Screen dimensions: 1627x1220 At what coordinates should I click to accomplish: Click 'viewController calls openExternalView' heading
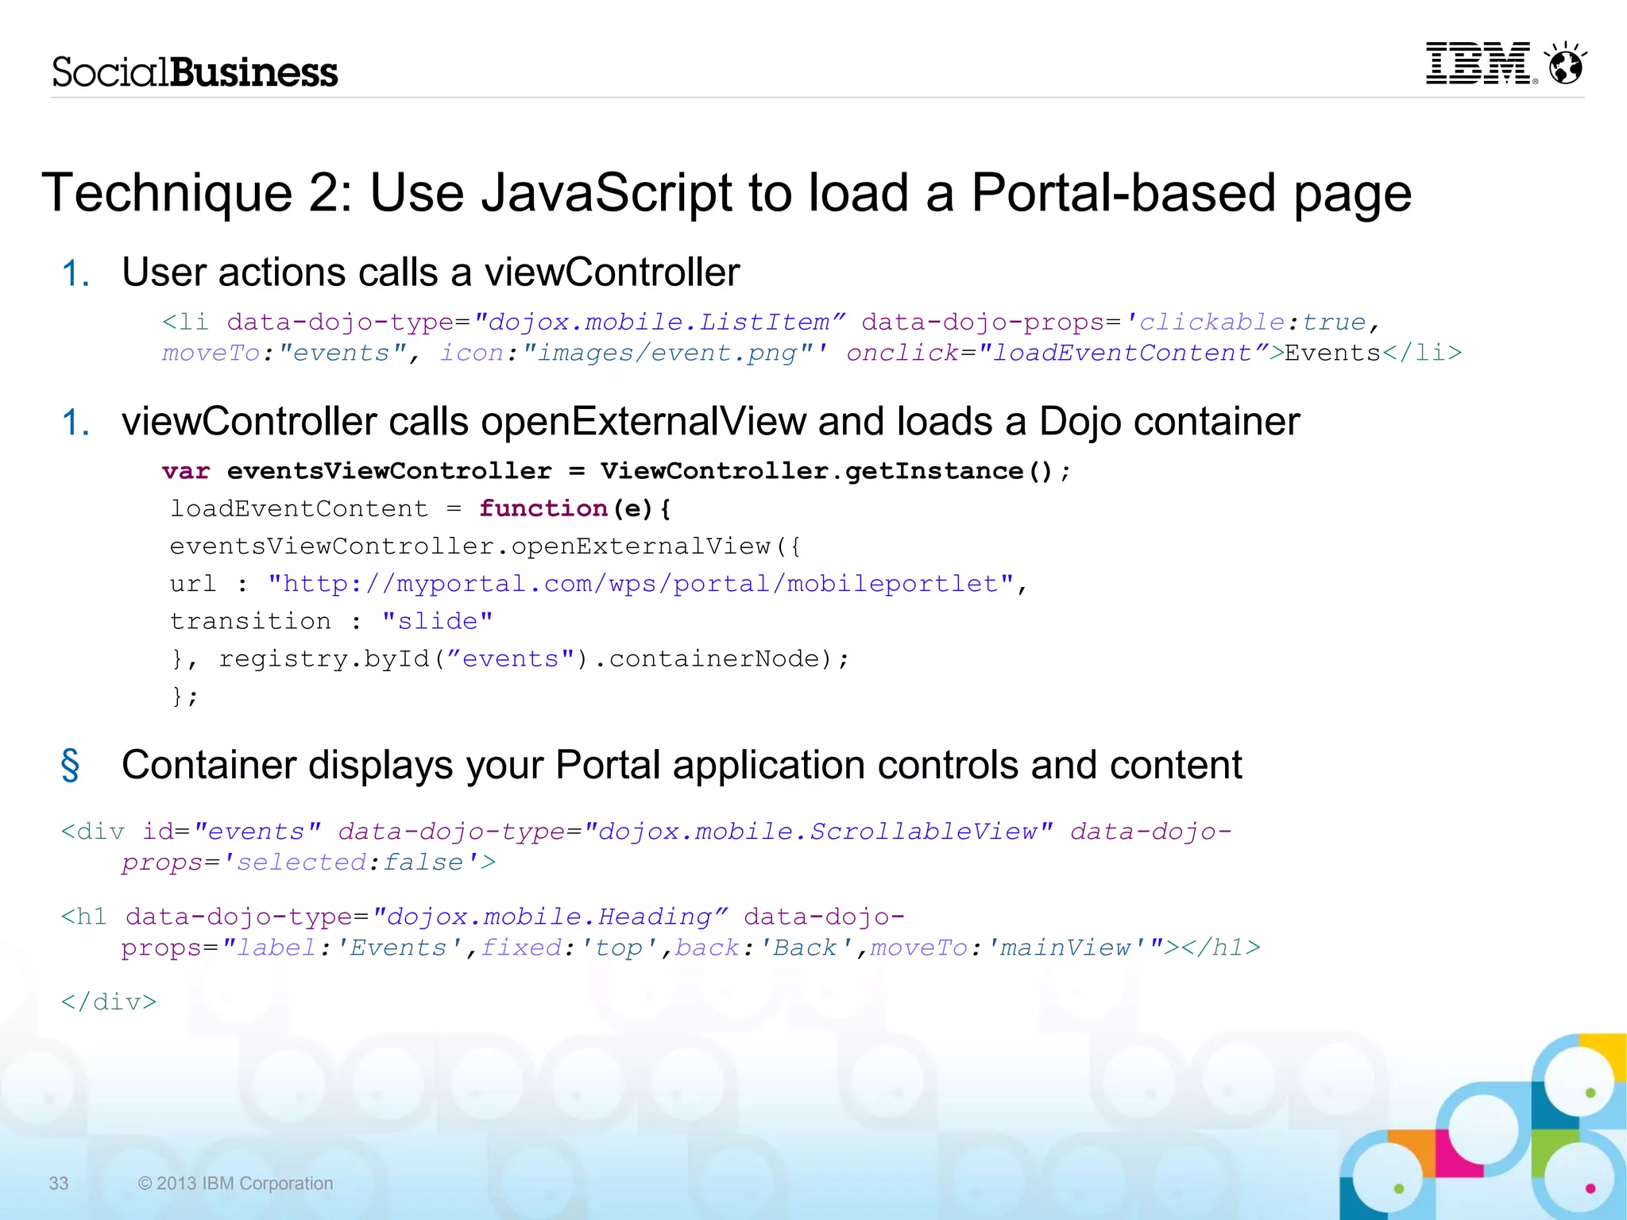click(x=710, y=422)
